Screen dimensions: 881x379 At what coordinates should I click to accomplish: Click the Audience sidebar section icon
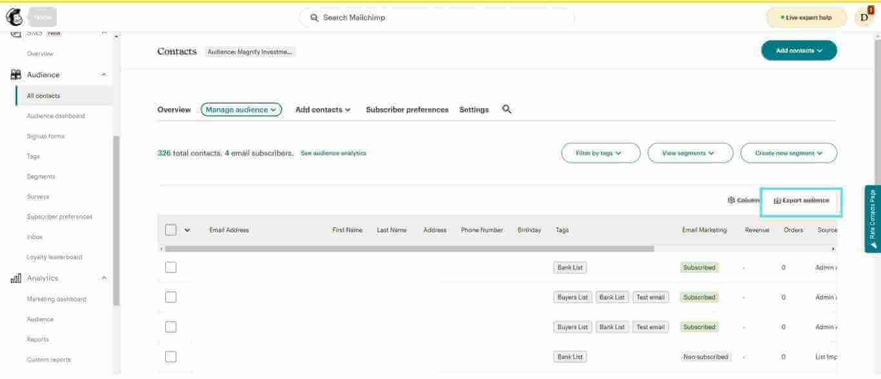click(x=16, y=75)
